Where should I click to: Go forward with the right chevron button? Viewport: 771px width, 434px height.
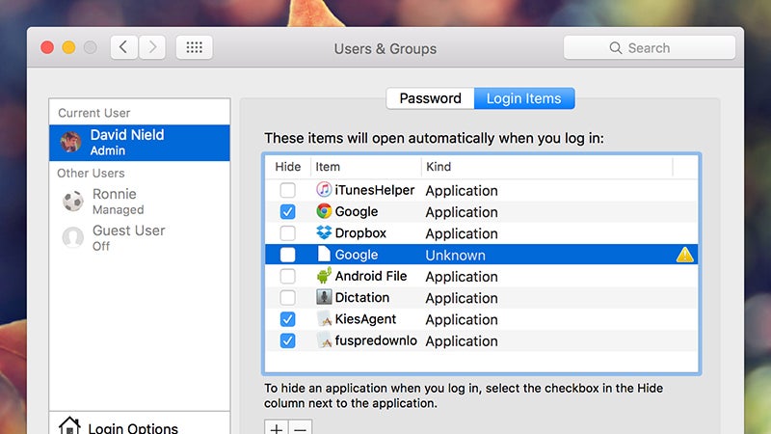[152, 47]
